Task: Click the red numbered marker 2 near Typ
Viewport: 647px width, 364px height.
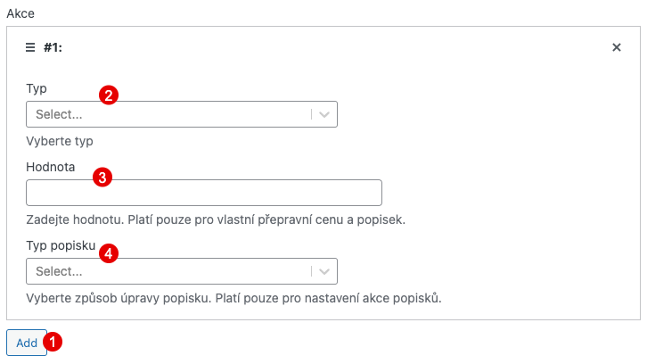Action: pyautogui.click(x=109, y=95)
